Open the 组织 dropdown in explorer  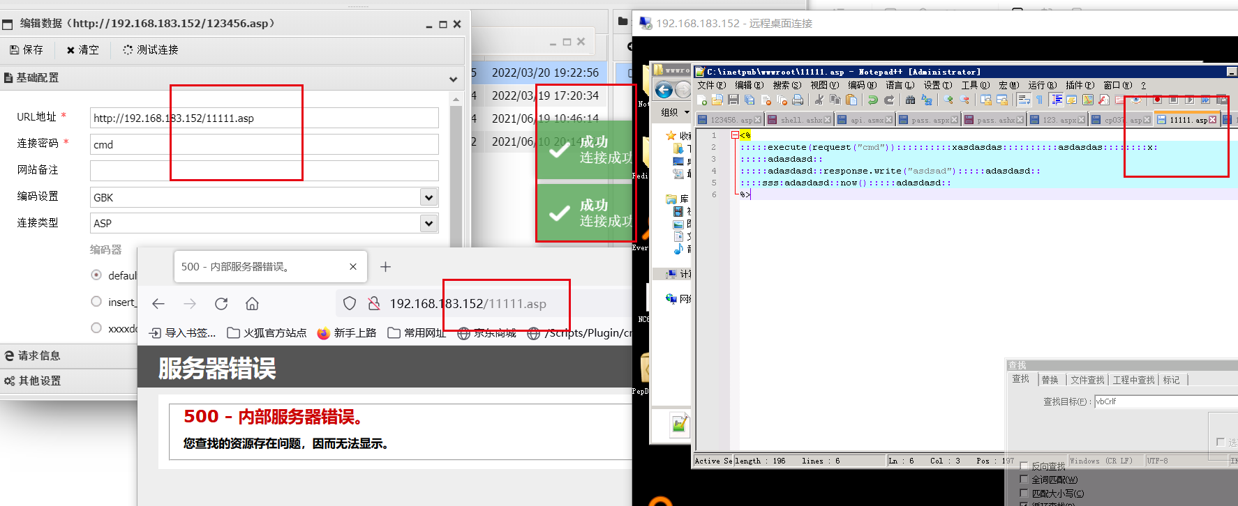coord(674,112)
